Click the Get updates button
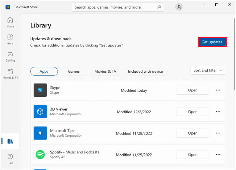 (x=212, y=42)
